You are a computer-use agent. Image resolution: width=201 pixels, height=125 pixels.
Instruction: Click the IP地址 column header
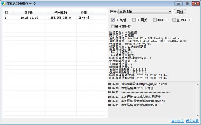click(x=29, y=12)
